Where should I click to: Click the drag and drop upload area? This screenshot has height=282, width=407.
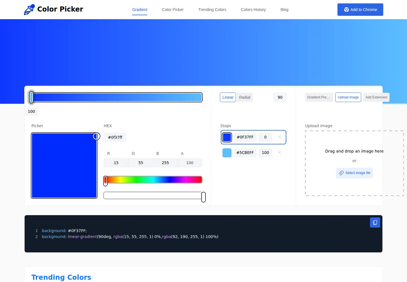tap(354, 163)
